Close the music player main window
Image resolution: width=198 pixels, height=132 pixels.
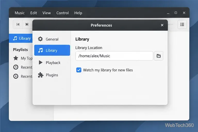(184, 13)
